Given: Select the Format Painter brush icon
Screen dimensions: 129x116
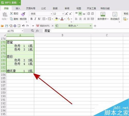Looking at the screenshot, I should [23, 14].
